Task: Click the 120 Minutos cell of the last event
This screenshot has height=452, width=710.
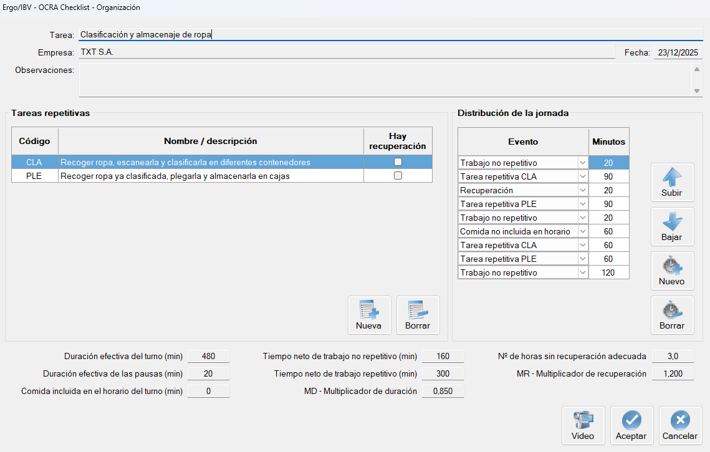Action: (x=609, y=272)
